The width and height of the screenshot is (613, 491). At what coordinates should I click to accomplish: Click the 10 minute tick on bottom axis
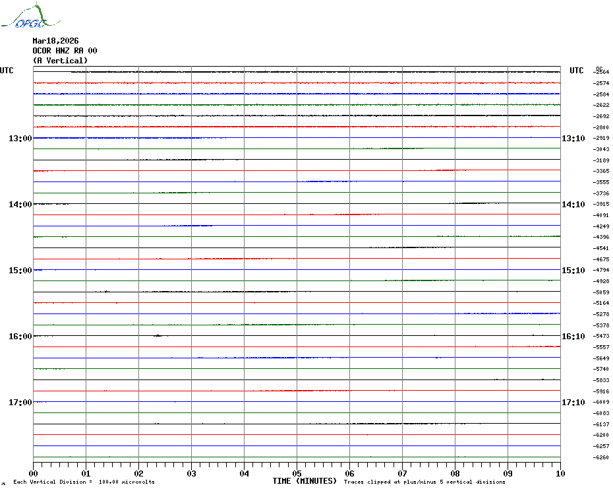pyautogui.click(x=560, y=473)
